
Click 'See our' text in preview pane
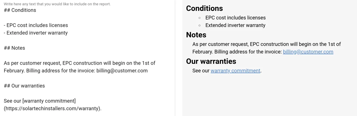(x=201, y=70)
